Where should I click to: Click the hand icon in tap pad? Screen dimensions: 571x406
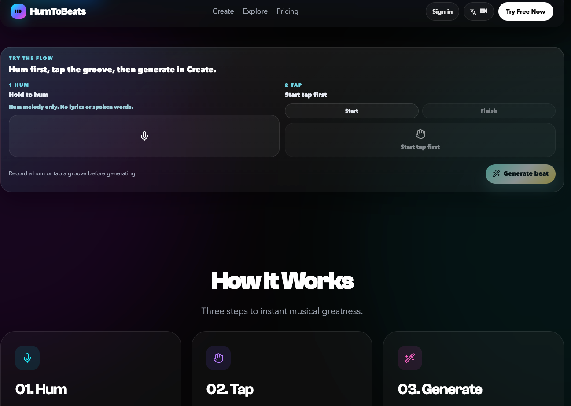point(420,134)
